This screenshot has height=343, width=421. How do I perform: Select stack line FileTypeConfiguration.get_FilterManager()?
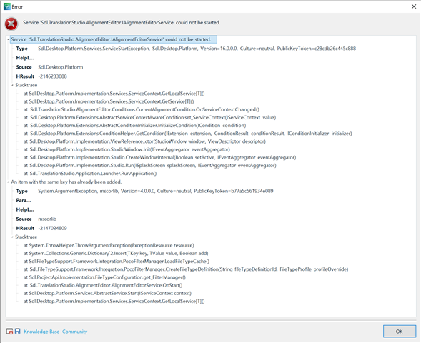pos(104,277)
